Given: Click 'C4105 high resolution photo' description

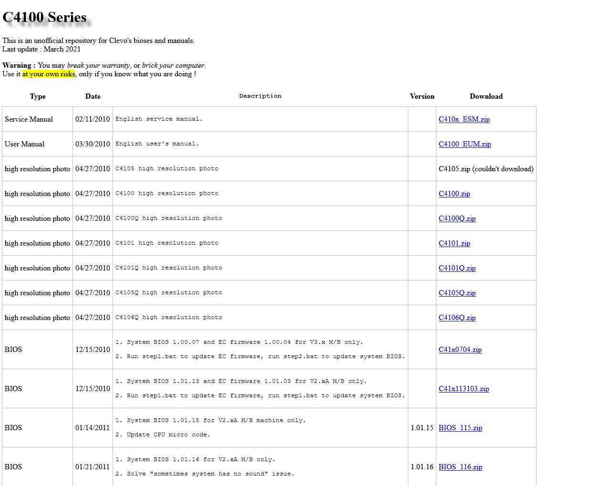Looking at the screenshot, I should tap(167, 168).
